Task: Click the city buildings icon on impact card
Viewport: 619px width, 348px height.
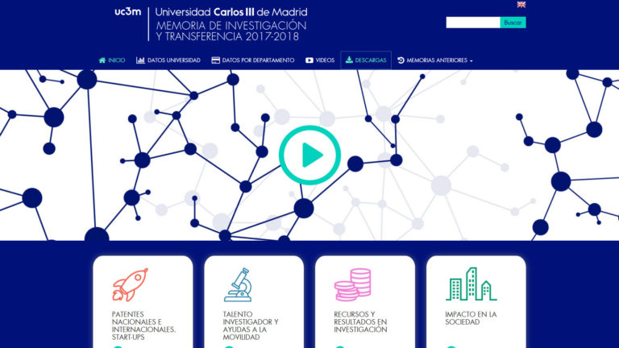Action: 472,284
